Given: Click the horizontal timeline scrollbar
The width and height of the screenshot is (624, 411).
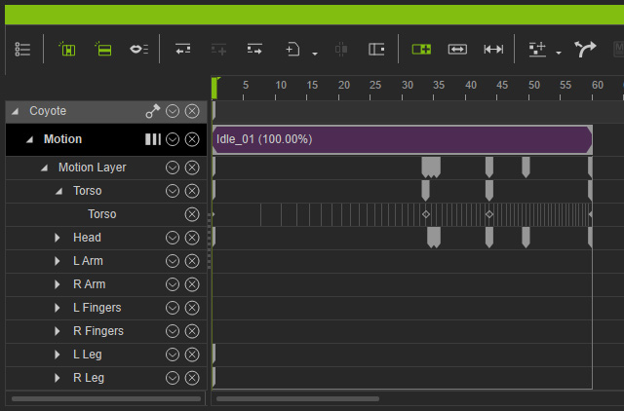Looking at the screenshot, I should (297, 398).
